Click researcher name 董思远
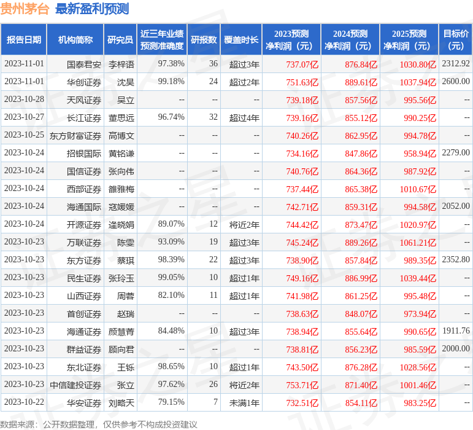This screenshot has width=473, height=430. pyautogui.click(x=121, y=118)
